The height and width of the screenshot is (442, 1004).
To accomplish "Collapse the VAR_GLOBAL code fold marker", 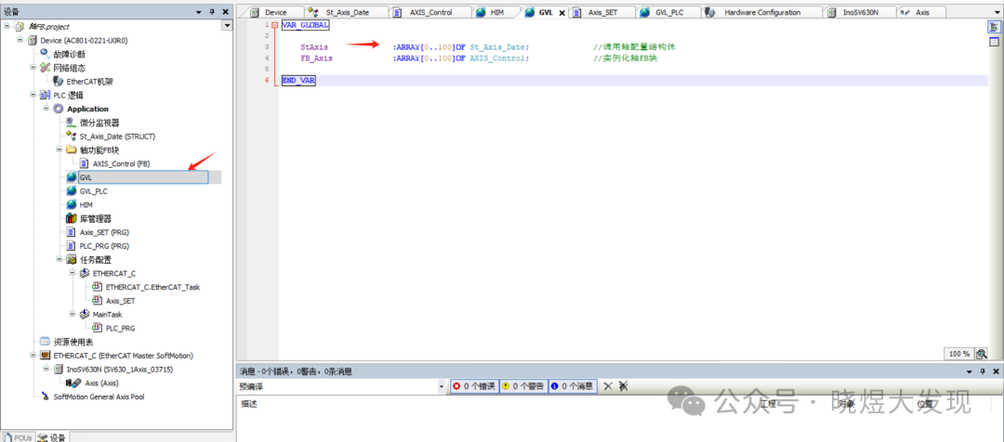I will 273,25.
